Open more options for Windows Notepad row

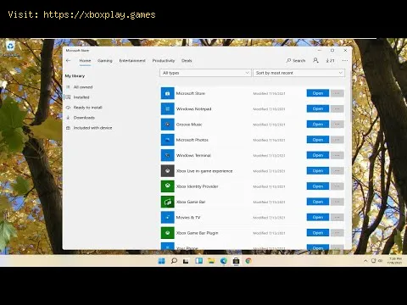[x=337, y=108]
